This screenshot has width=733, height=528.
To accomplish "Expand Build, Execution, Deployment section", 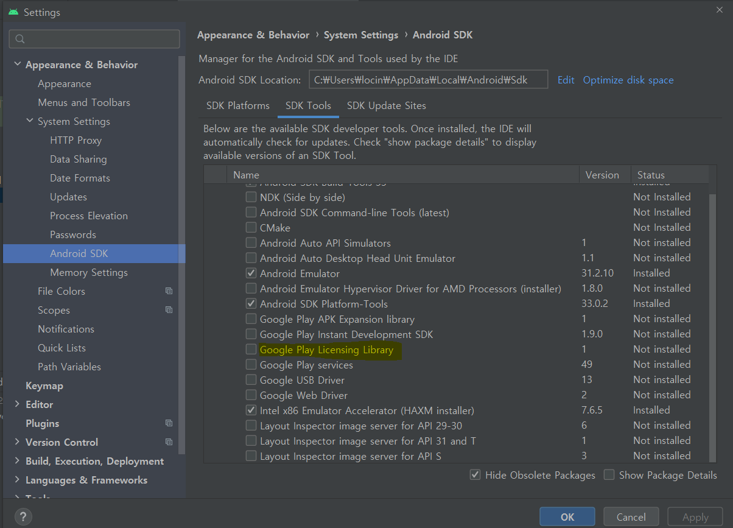I will click(17, 461).
